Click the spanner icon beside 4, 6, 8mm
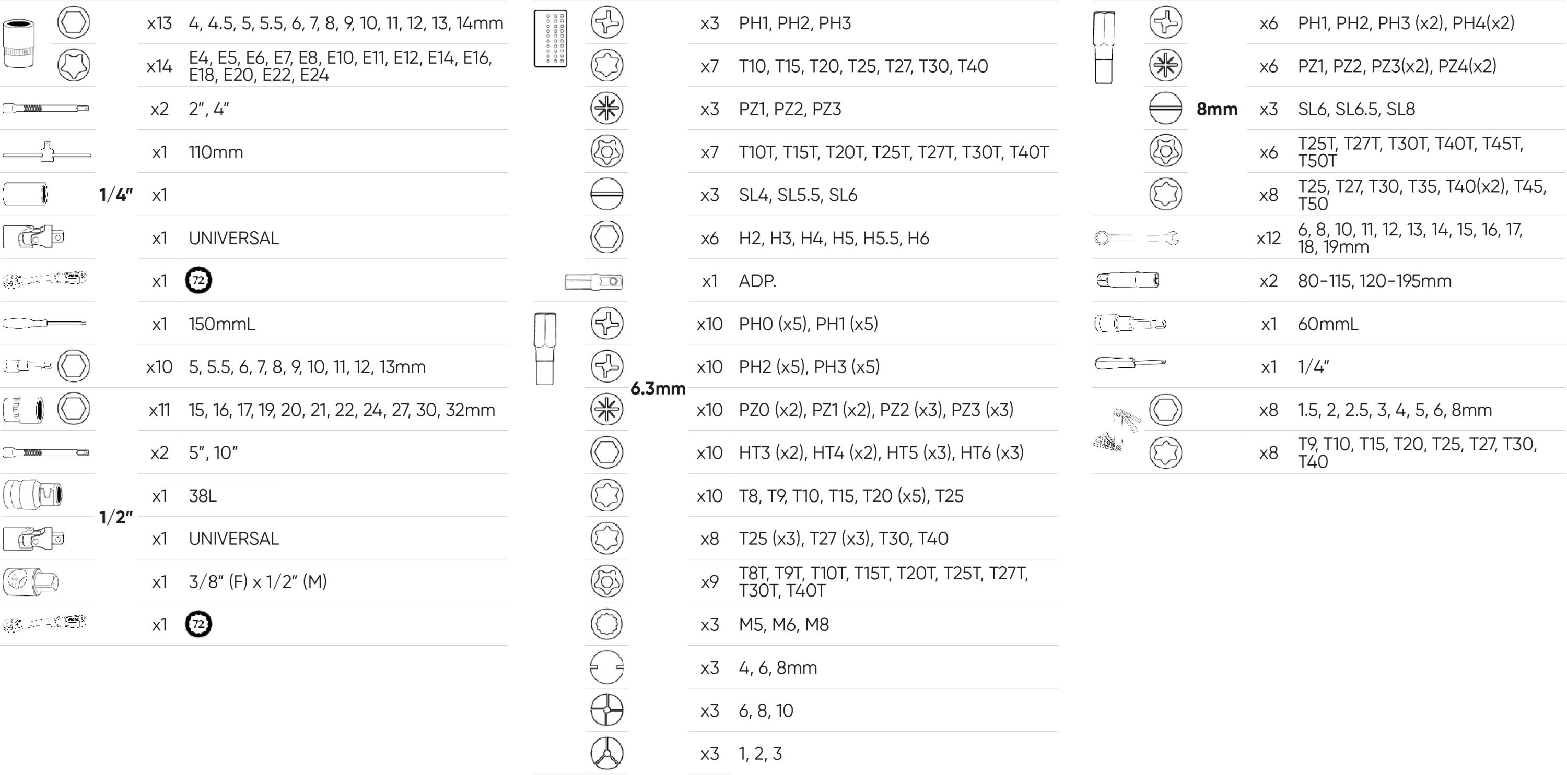Viewport: 1567px width, 775px height. (606, 667)
